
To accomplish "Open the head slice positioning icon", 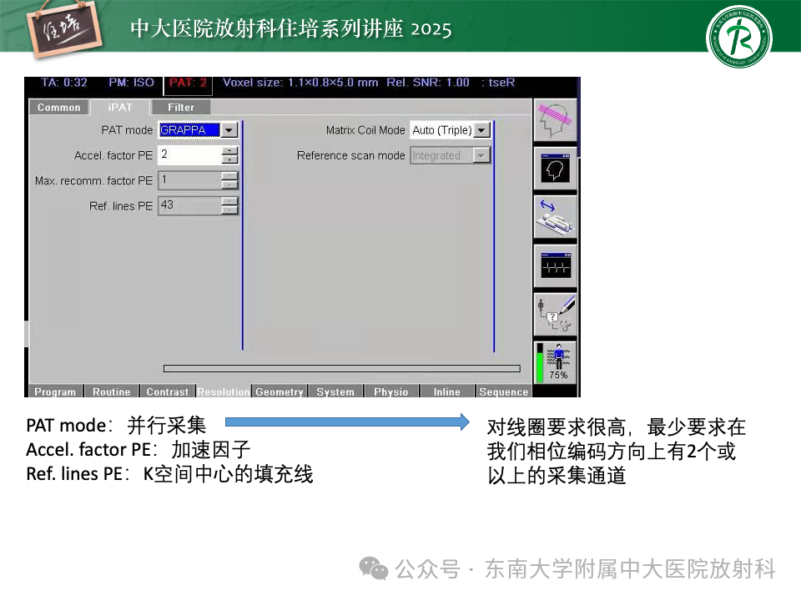I will [x=555, y=120].
